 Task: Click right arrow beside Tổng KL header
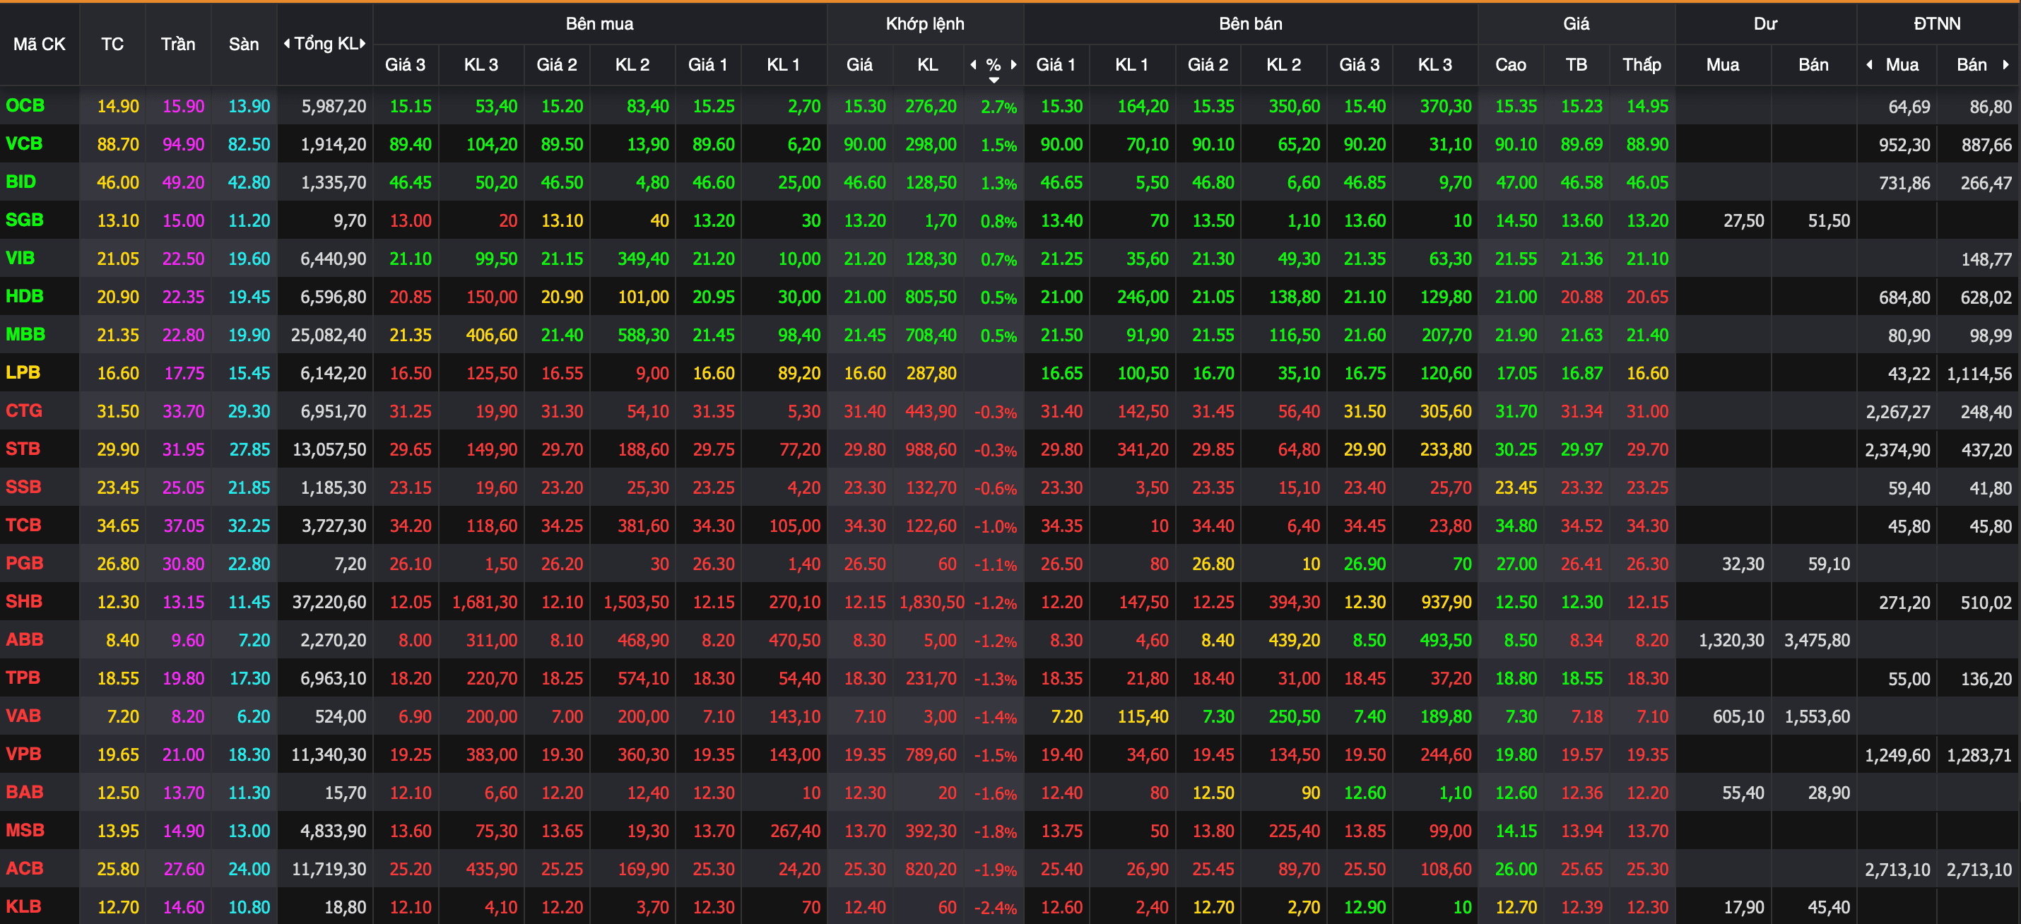click(x=363, y=44)
